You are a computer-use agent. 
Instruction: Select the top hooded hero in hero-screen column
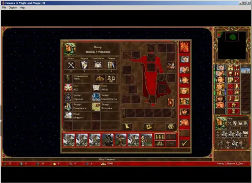184,59
